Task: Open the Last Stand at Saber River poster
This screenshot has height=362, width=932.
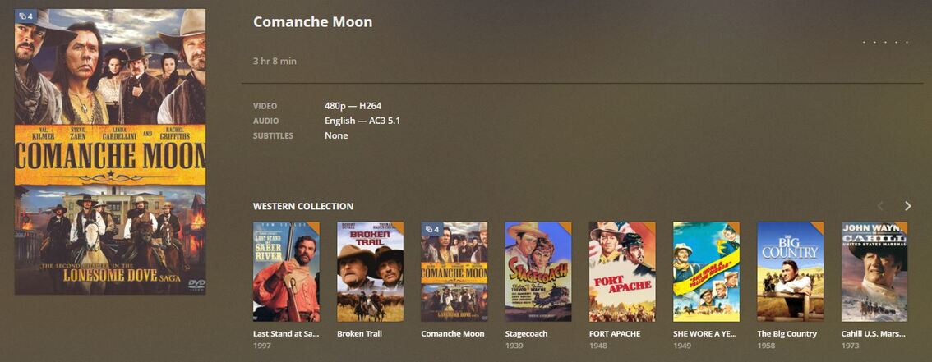Action: point(286,272)
